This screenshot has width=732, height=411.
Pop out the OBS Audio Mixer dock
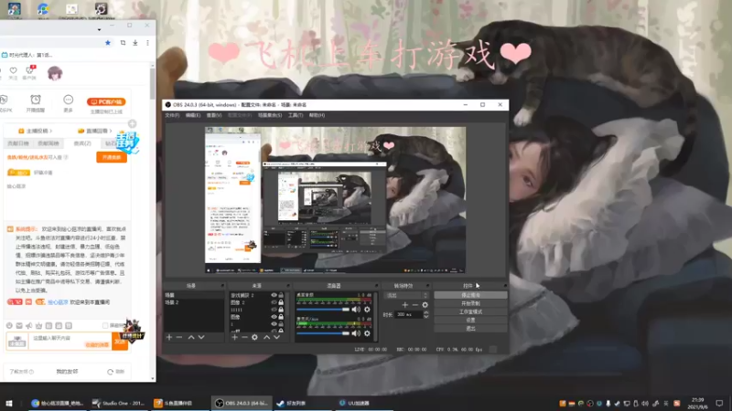(x=376, y=286)
